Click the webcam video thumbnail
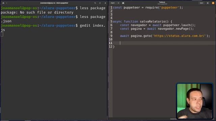216x121 pixels. coord(194,101)
